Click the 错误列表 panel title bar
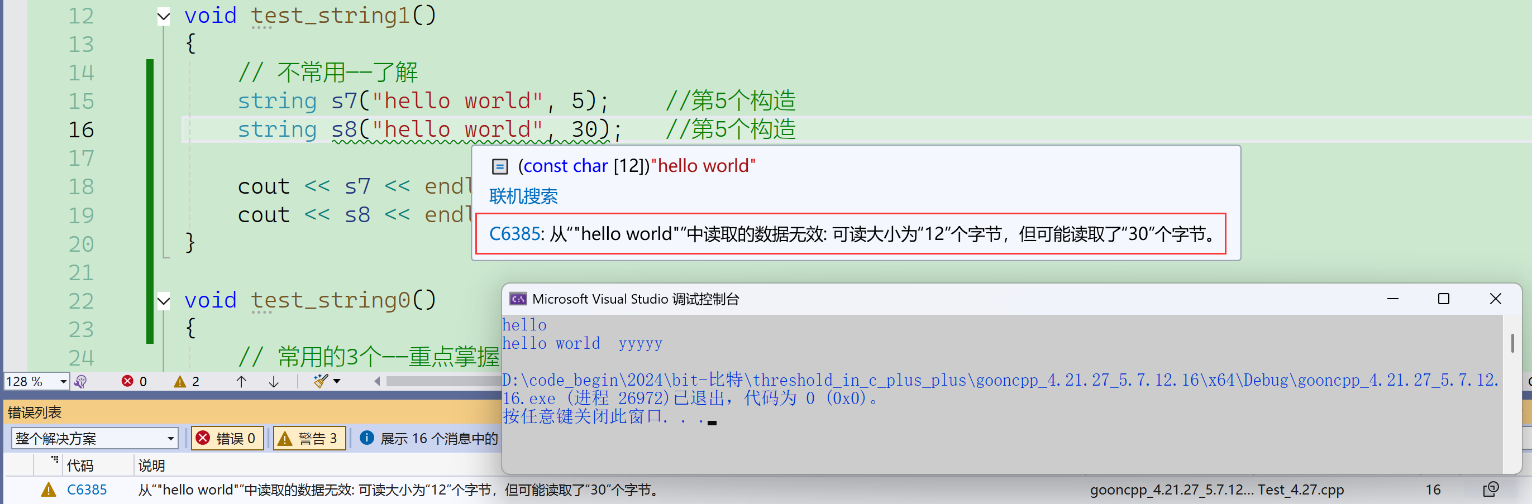The width and height of the screenshot is (1532, 504). (253, 412)
